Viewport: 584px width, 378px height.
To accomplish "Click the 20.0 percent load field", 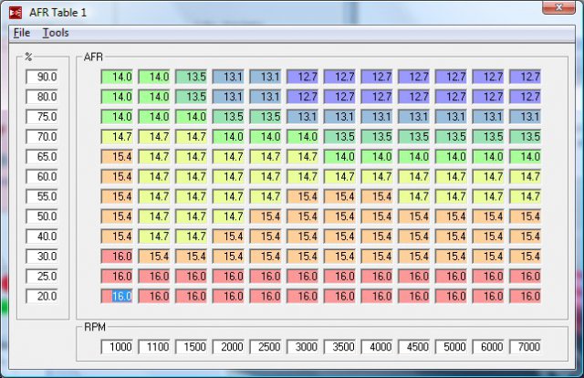I will pyautogui.click(x=43, y=296).
